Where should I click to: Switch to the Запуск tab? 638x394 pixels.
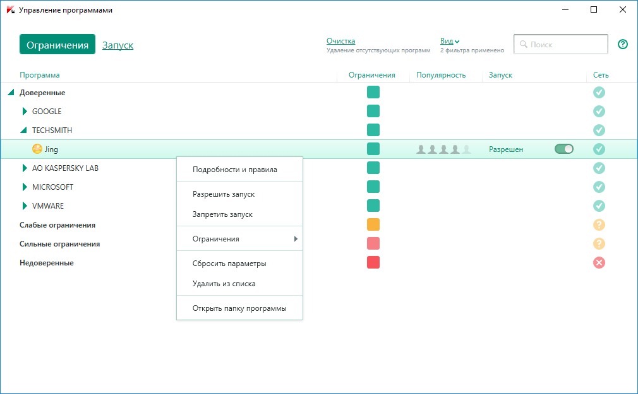(x=117, y=45)
